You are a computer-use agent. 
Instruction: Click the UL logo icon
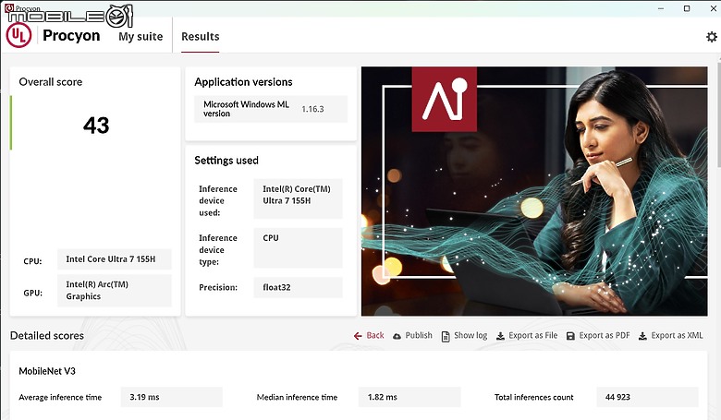pyautogui.click(x=18, y=35)
